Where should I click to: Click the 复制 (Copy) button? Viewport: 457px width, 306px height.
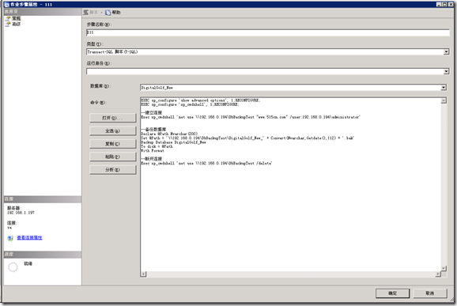click(113, 144)
